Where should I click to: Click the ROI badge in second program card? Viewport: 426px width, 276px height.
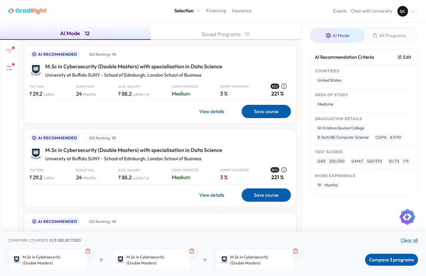pyautogui.click(x=275, y=170)
